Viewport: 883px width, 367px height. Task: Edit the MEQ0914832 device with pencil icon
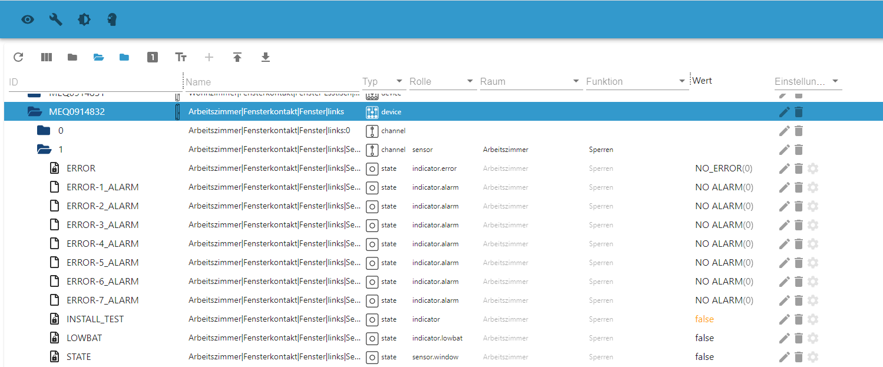point(784,112)
